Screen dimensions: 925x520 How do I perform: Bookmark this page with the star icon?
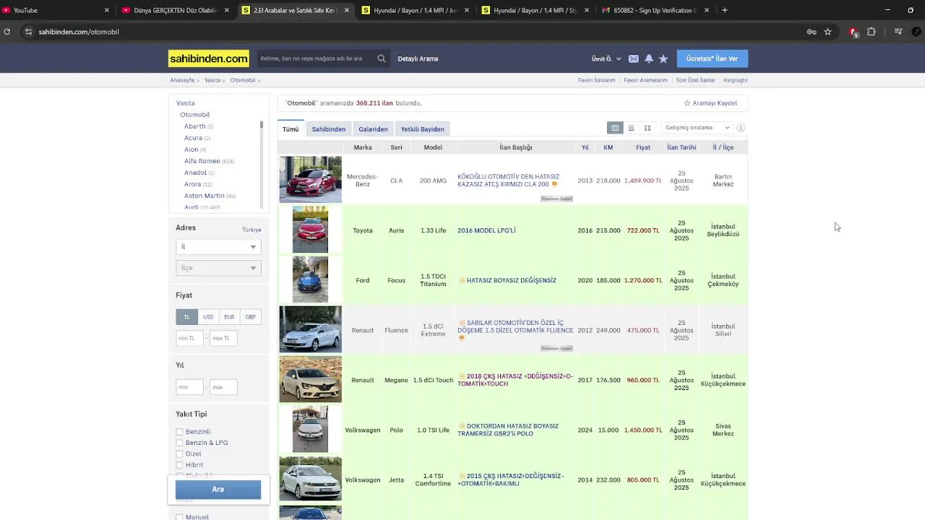[x=827, y=32]
